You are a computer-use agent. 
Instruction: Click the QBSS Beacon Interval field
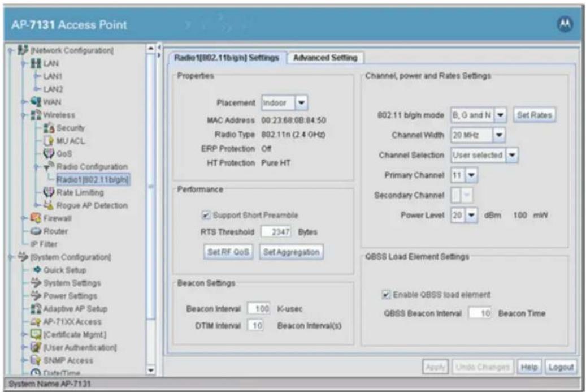pos(480,313)
